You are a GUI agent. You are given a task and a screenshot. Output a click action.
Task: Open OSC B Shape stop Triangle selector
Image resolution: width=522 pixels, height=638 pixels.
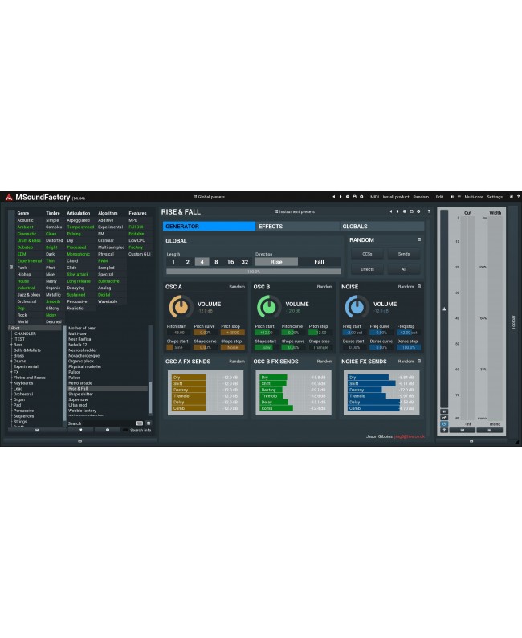click(320, 347)
